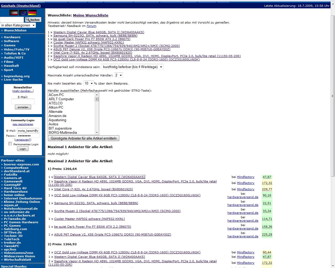This screenshot has width=335, height=268.
Task: Enable the Permanentes Login checkbox
Action: (10, 144)
